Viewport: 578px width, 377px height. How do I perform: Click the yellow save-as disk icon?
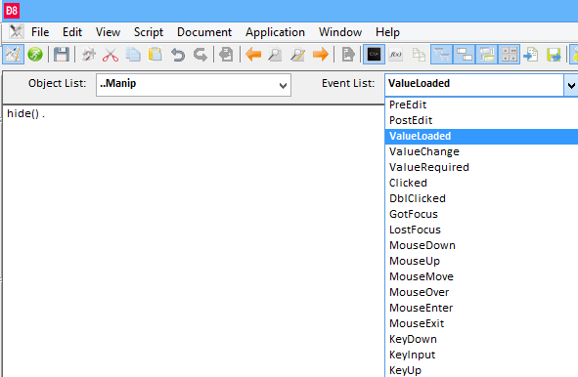pos(554,55)
